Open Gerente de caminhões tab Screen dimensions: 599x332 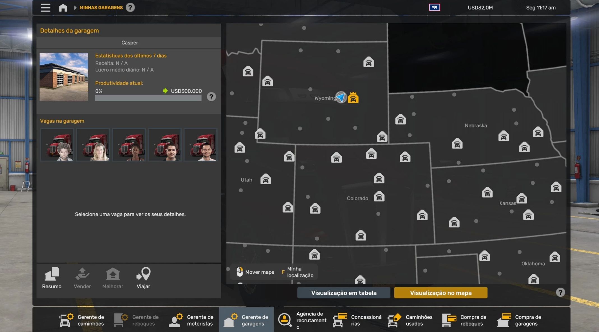pyautogui.click(x=82, y=320)
